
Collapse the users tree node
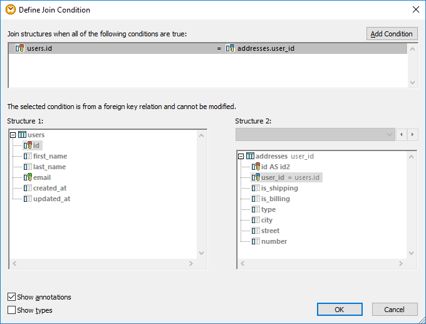pos(13,135)
